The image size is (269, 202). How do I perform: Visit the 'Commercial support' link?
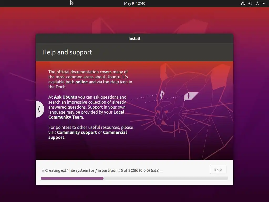click(x=88, y=135)
